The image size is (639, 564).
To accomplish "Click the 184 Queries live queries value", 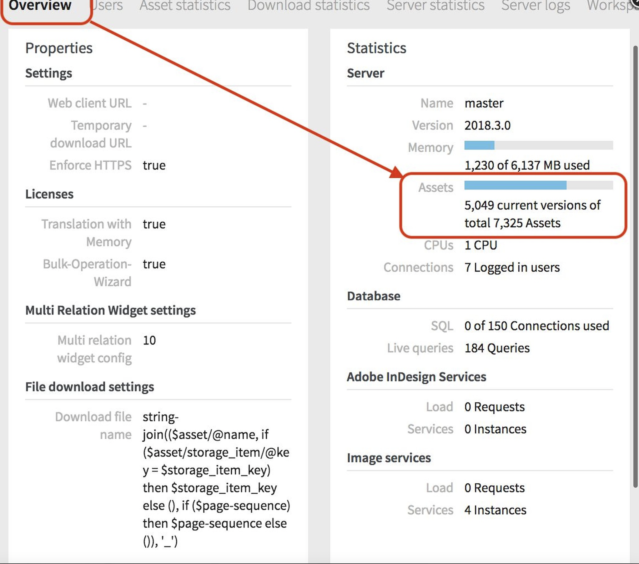I will click(x=496, y=348).
